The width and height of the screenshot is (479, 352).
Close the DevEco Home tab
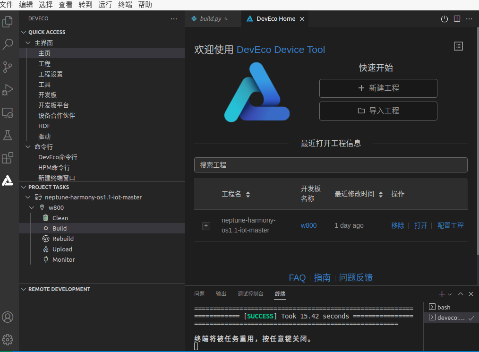click(302, 19)
